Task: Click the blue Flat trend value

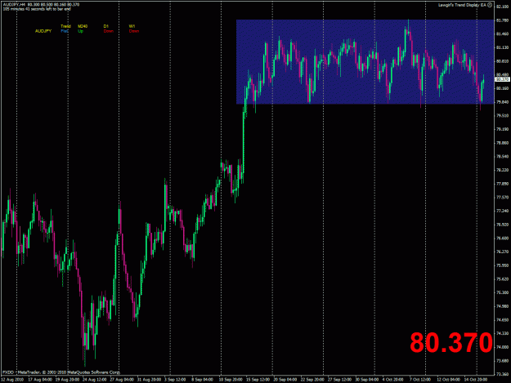Action: coord(65,31)
